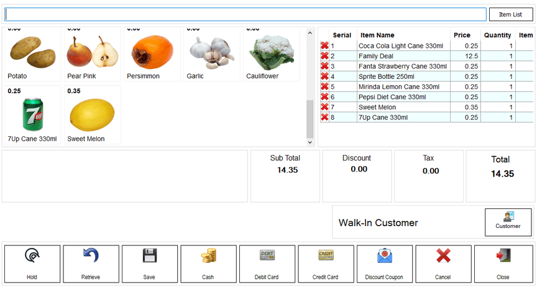Pay with Cash
537x290 pixels.
pyautogui.click(x=208, y=263)
